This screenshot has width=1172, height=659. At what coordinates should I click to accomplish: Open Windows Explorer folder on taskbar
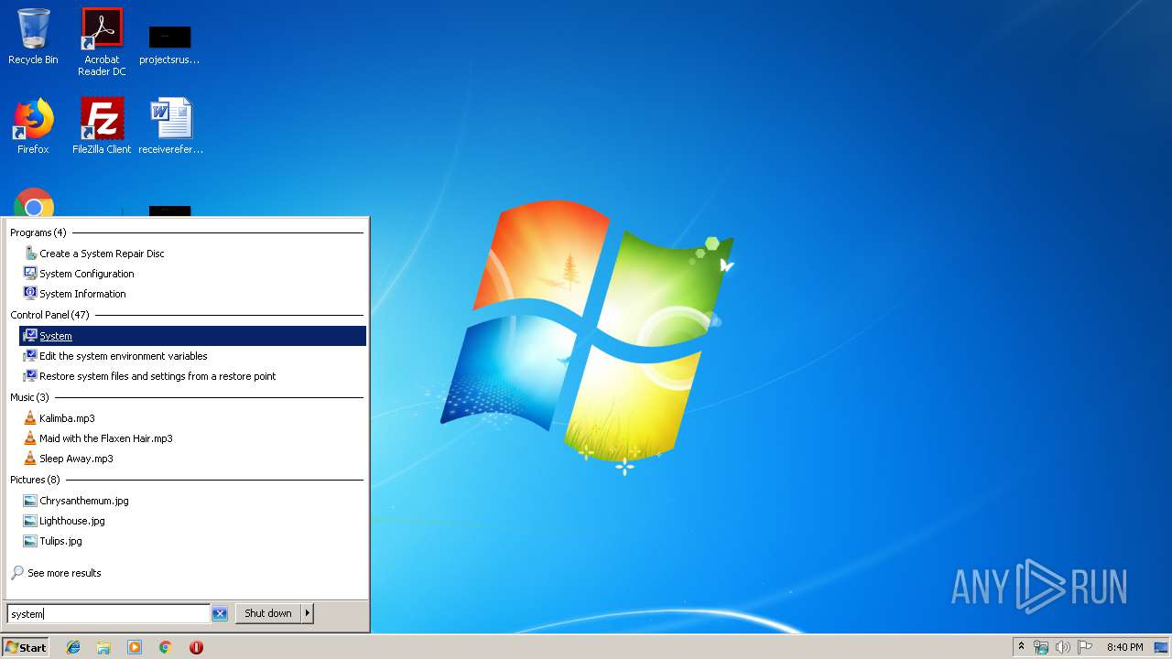point(103,647)
